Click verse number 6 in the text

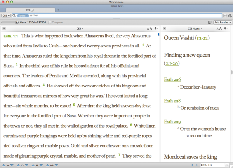click(x=131, y=125)
